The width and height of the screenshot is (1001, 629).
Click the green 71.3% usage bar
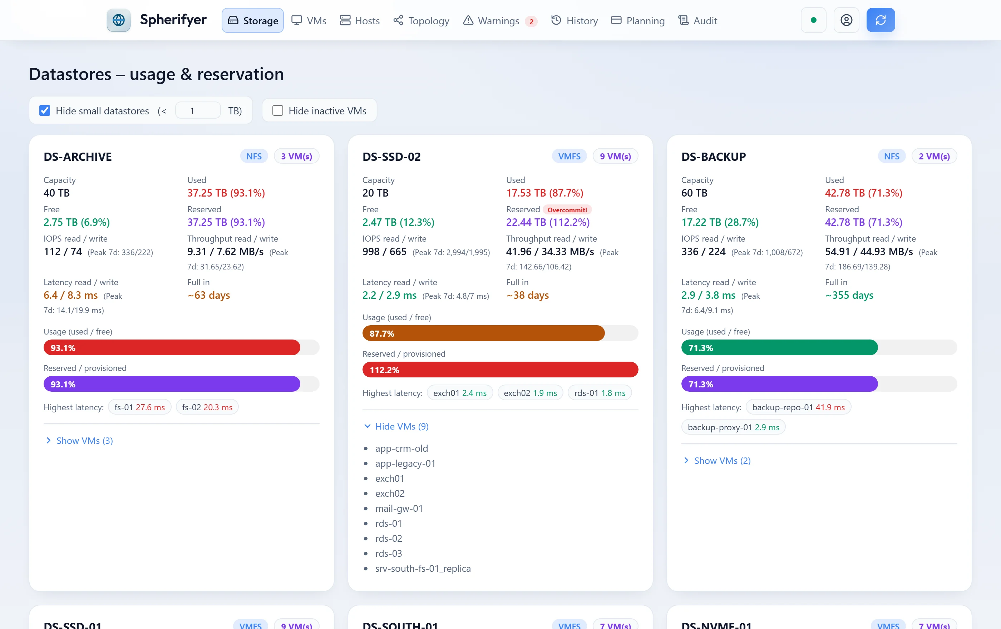coord(779,347)
